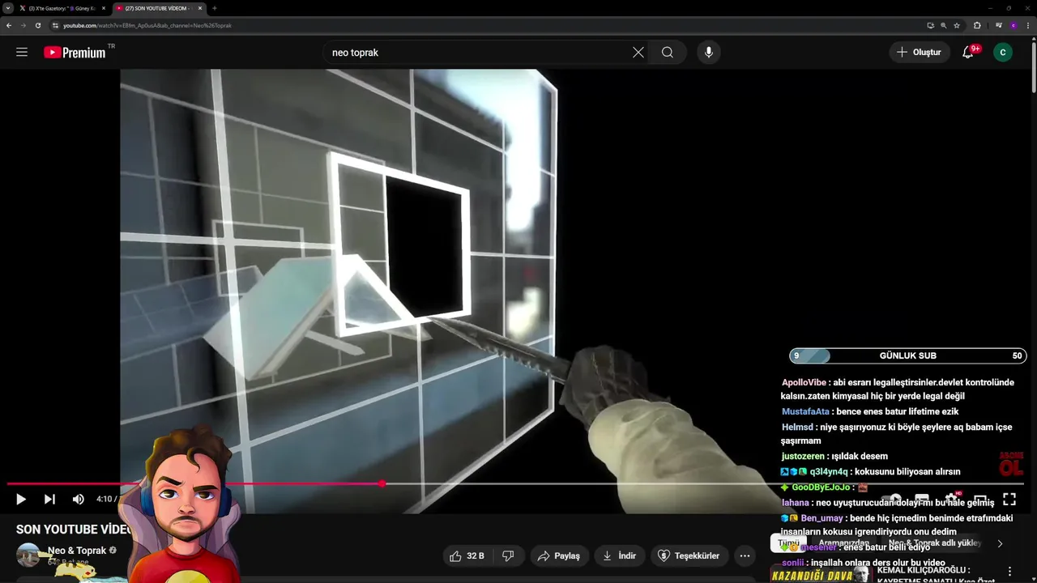
Task: Click chat username ApolloVibe
Action: tap(804, 382)
